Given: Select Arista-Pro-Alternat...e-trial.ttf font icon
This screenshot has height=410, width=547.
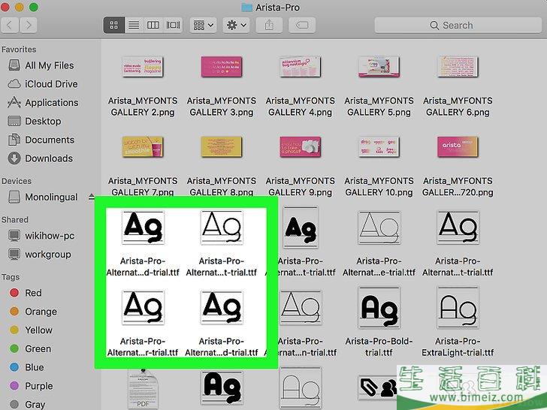Looking at the screenshot, I should click(x=379, y=228).
